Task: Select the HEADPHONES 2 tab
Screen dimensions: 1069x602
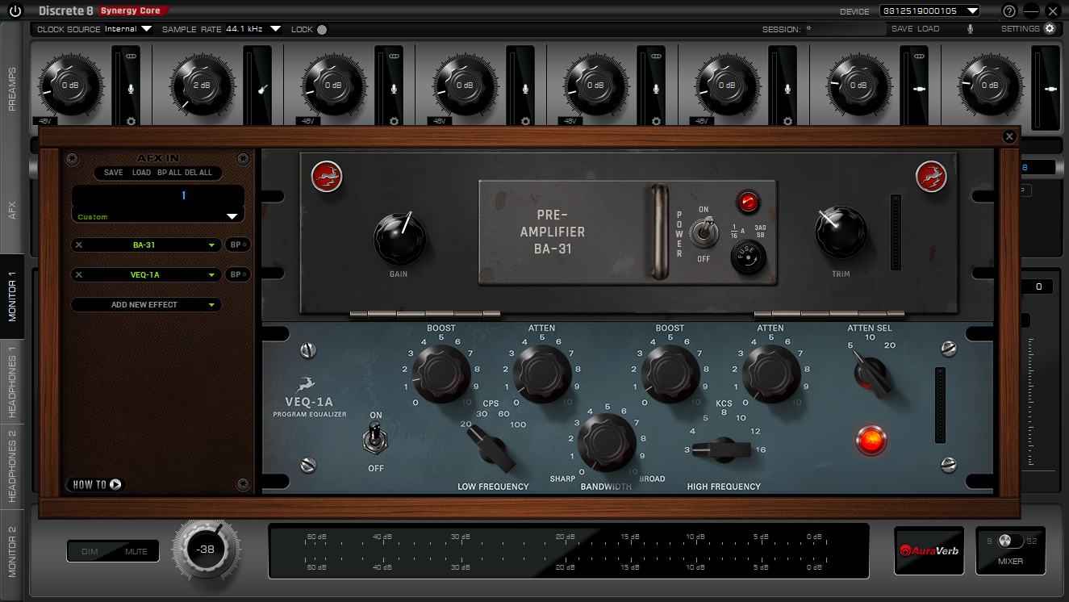Action: 12,466
